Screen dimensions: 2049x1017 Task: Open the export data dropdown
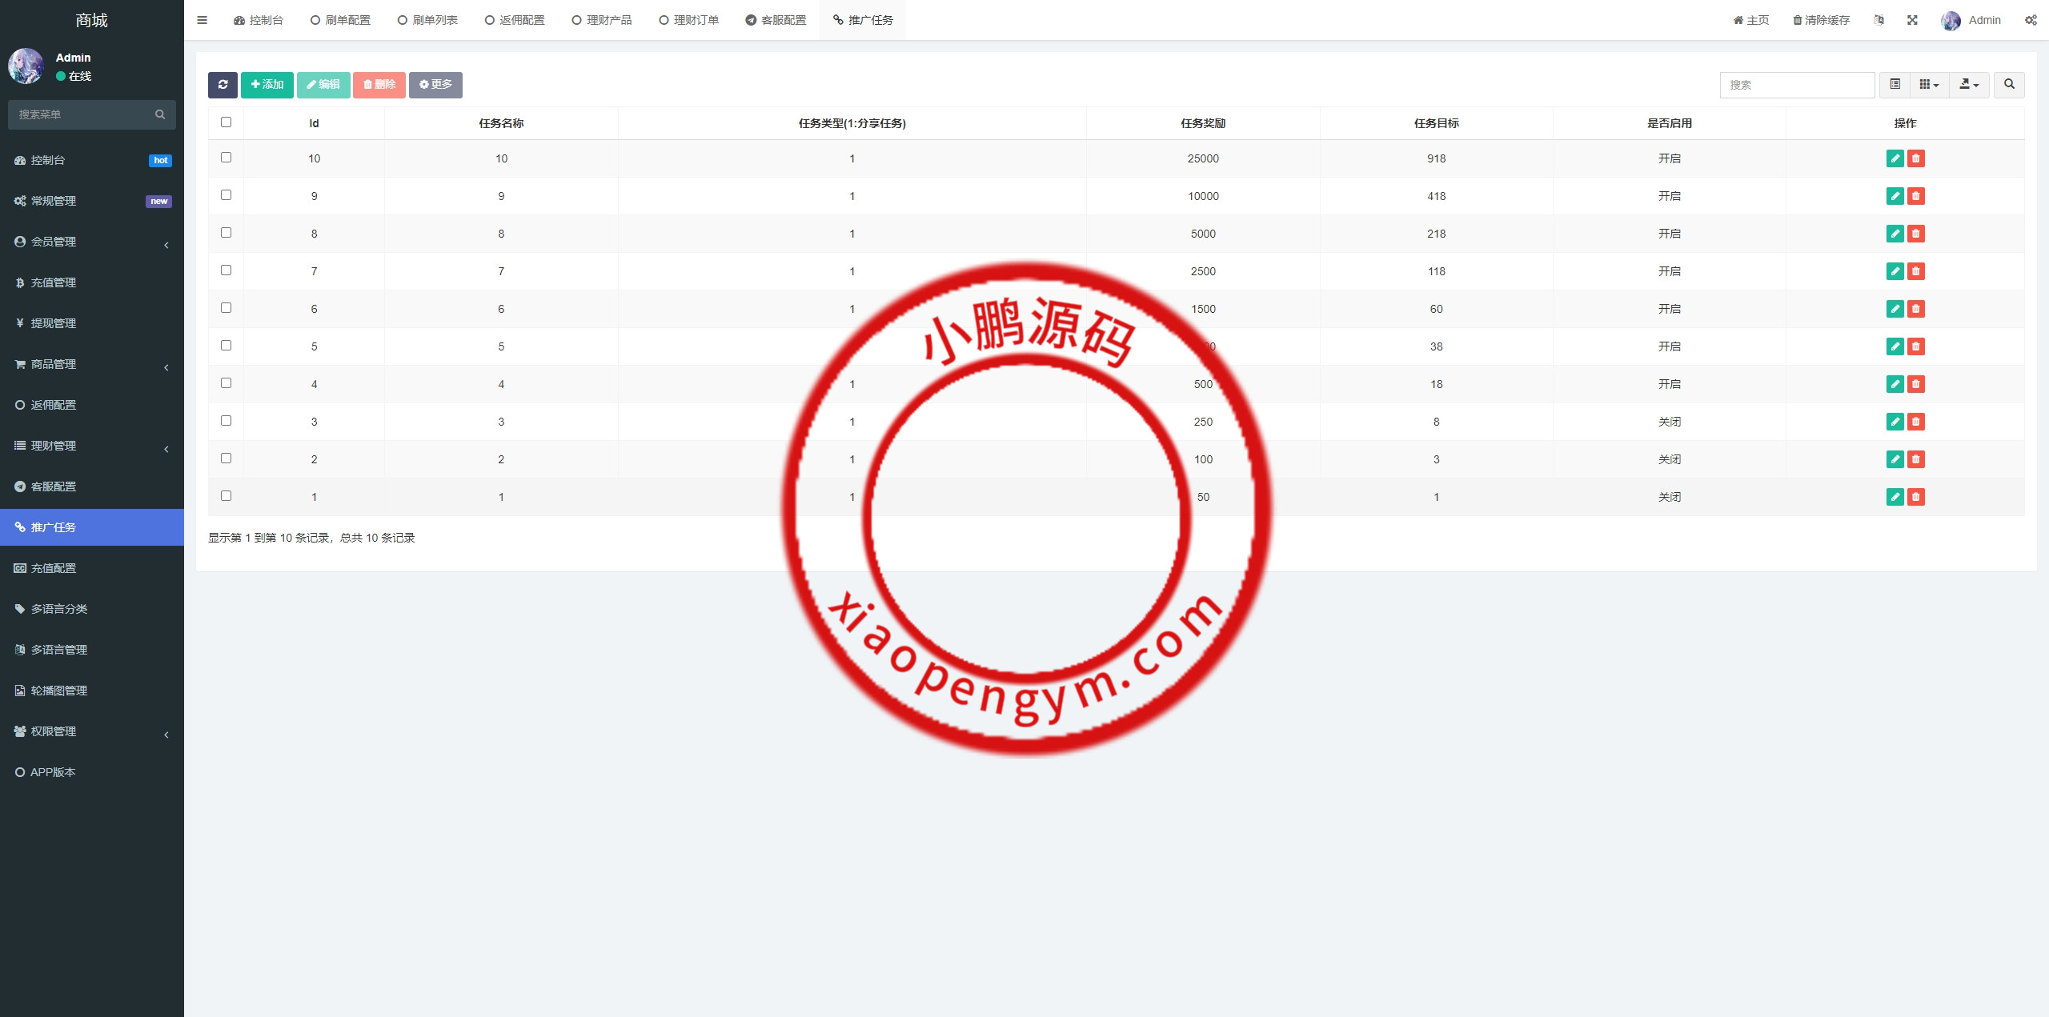[x=1968, y=85]
